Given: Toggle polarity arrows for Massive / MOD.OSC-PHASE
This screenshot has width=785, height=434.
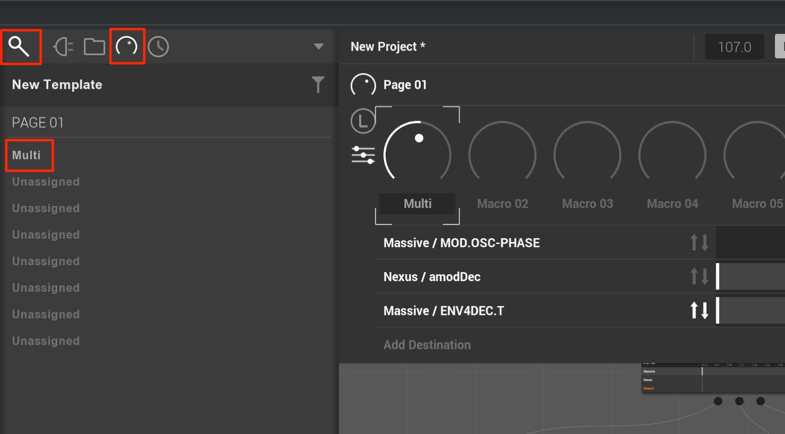Looking at the screenshot, I should point(699,242).
